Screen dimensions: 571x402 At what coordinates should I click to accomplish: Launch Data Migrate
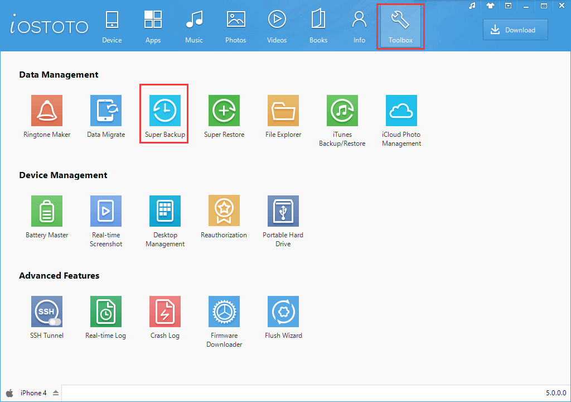pos(106,111)
